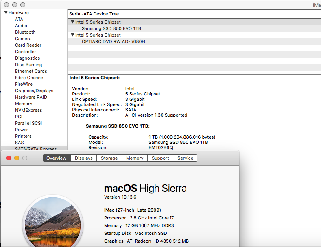Screen dimensions: 321x247
Task: Click the Negotiated Link Speed 3 Gigabit value
Action: 135,104
